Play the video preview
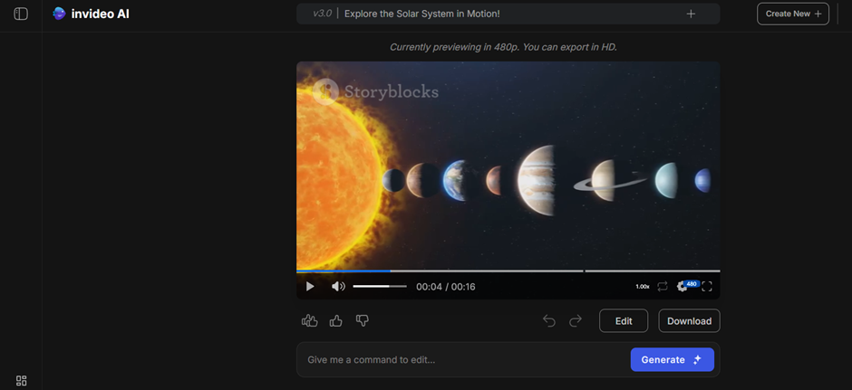This screenshot has width=852, height=390. point(310,287)
